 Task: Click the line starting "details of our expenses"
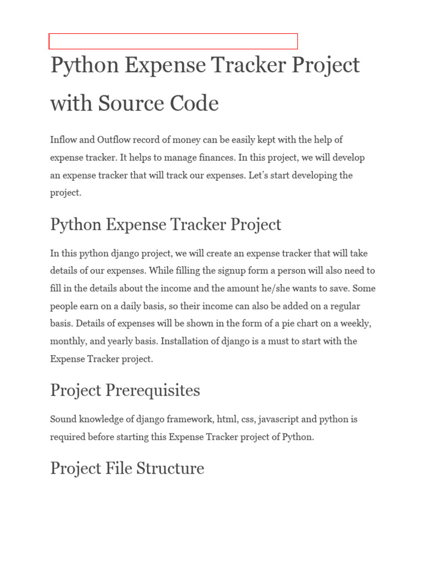(x=212, y=271)
